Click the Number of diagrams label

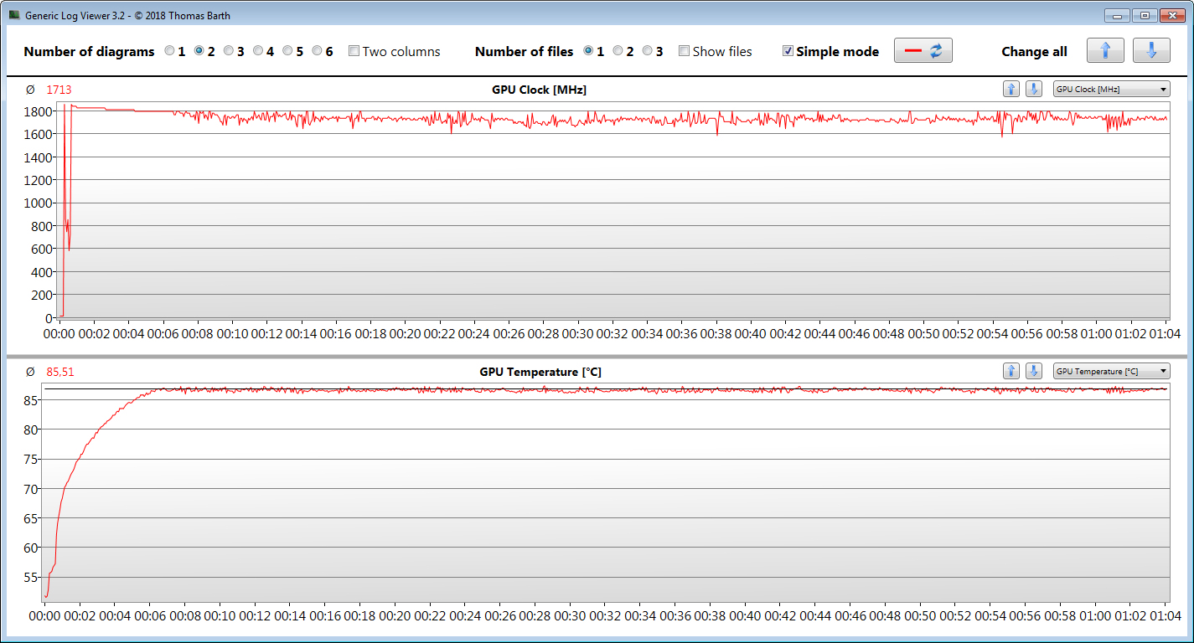click(89, 51)
